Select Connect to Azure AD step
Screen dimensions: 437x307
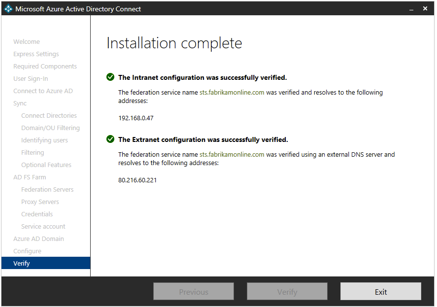point(43,91)
